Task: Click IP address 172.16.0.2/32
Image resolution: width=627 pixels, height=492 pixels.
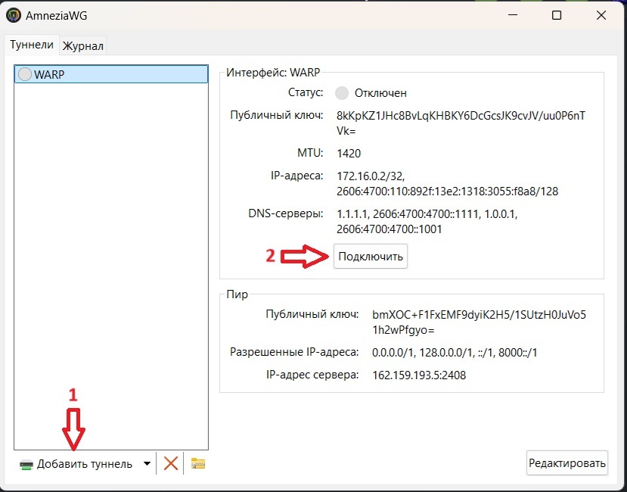Action: [371, 176]
